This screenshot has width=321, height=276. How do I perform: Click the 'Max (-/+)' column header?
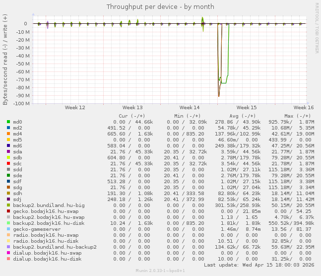(x=298, y=116)
